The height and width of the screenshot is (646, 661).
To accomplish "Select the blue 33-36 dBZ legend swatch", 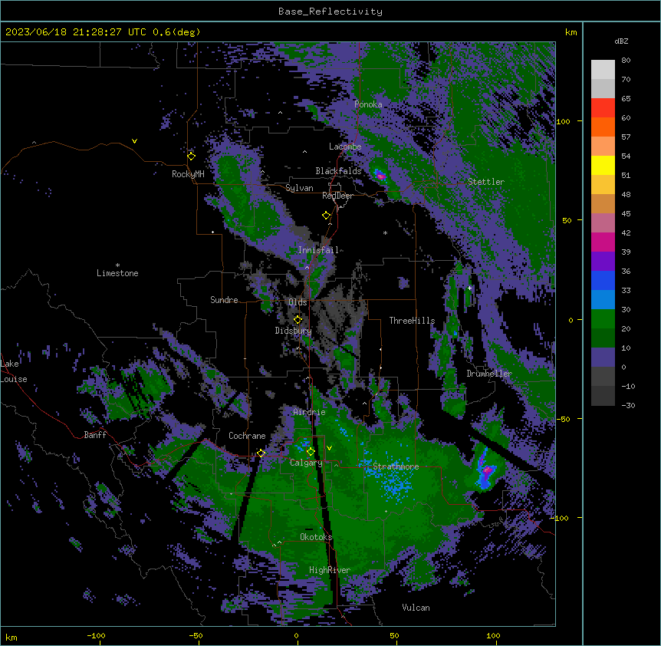I will 603,280.
